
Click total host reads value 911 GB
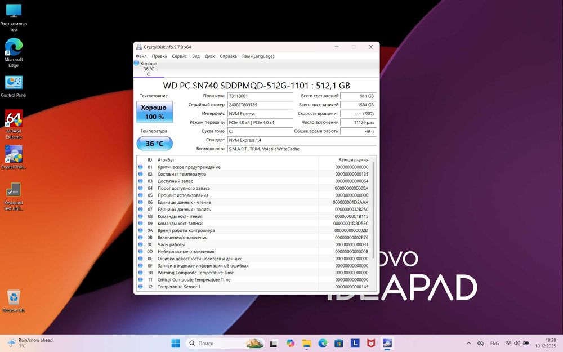click(358, 96)
